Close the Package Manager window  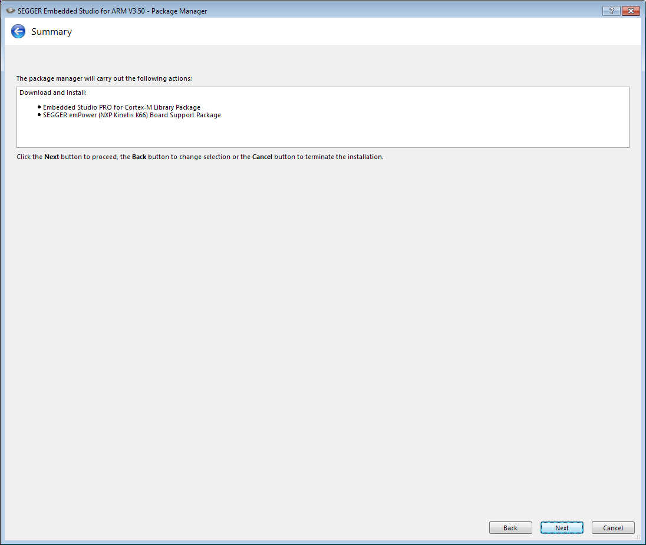coord(631,11)
